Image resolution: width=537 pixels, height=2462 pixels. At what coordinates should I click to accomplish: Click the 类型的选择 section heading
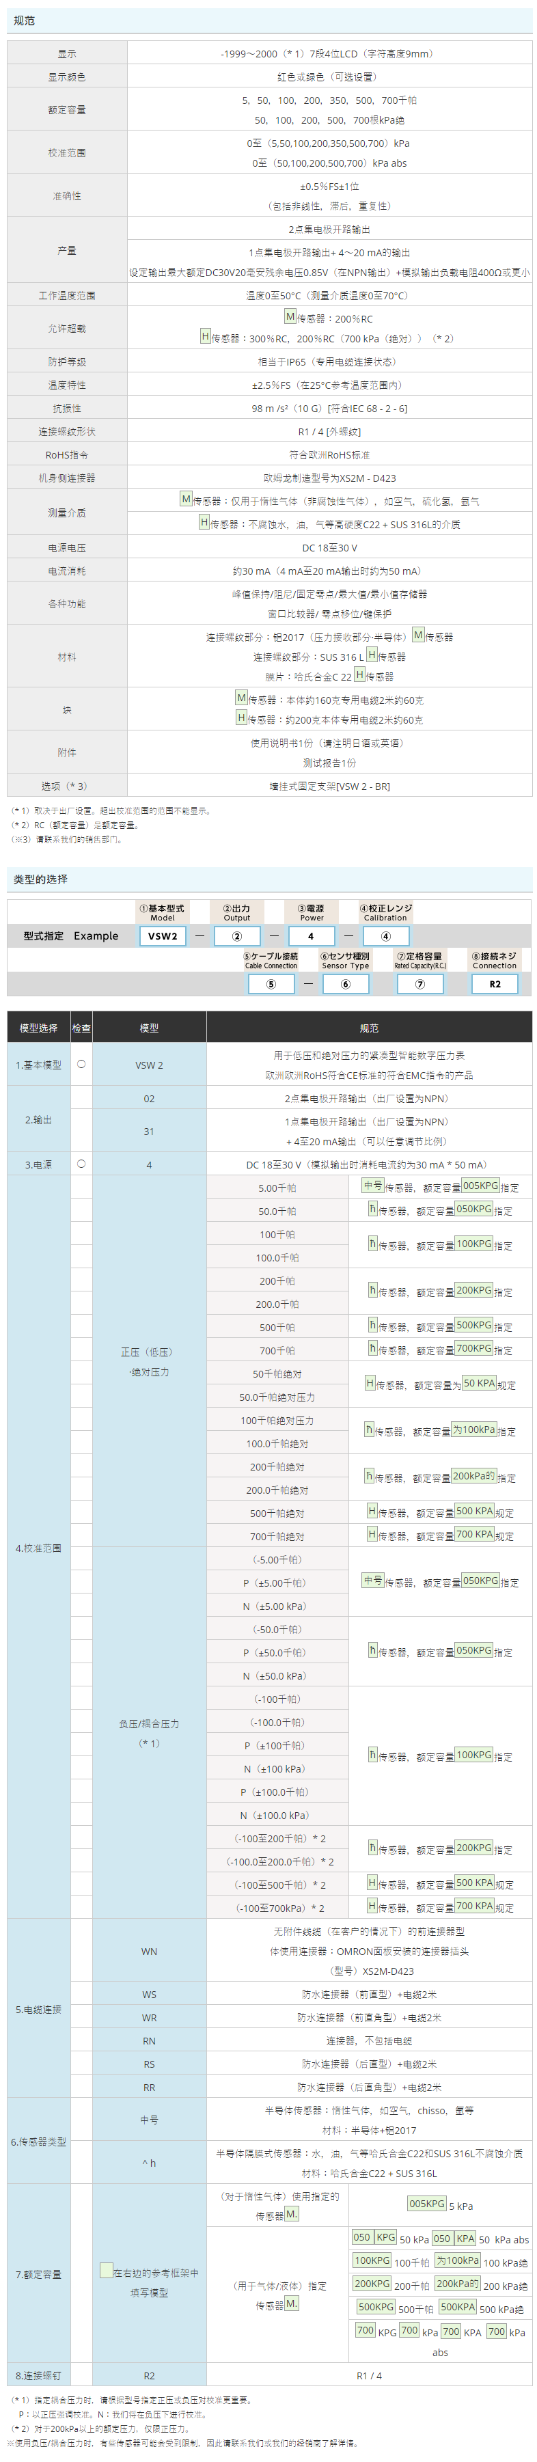pos(40,878)
